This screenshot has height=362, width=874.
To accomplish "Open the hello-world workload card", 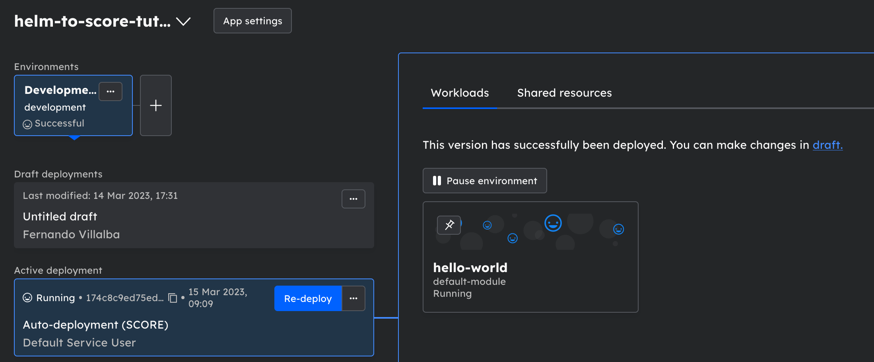I will (x=530, y=257).
